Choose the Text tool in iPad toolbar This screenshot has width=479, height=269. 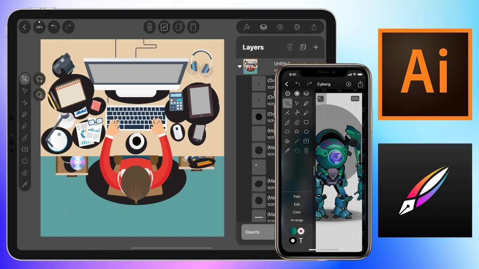pos(25,149)
